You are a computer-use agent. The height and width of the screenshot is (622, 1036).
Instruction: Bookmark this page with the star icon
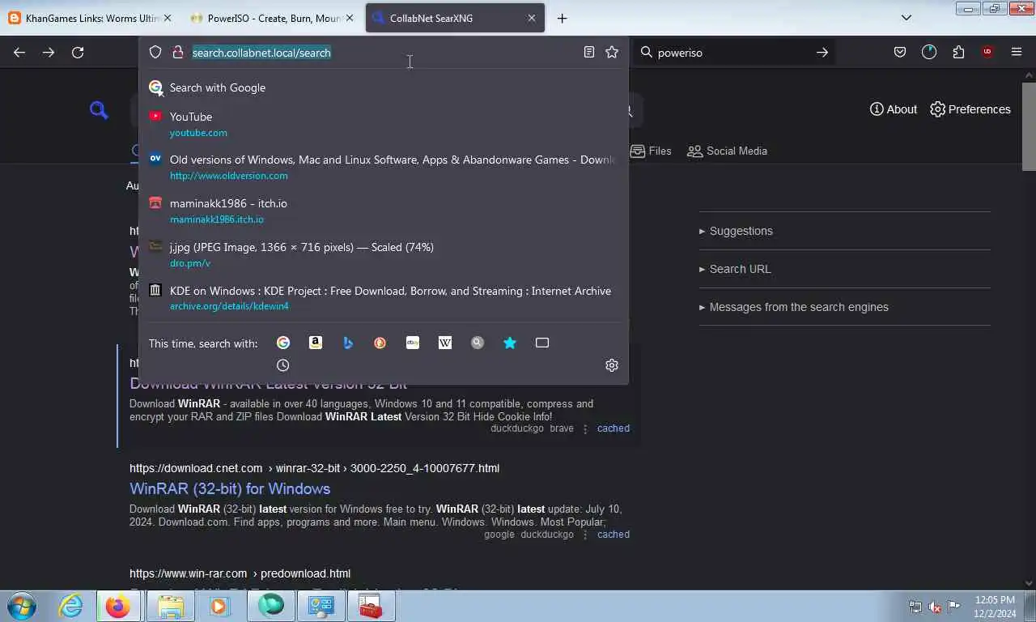612,53
